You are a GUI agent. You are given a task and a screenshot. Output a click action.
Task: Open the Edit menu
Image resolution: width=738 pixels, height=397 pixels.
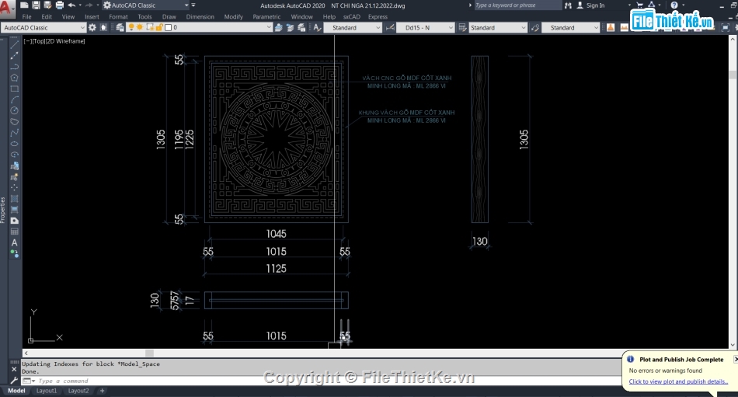coord(47,16)
